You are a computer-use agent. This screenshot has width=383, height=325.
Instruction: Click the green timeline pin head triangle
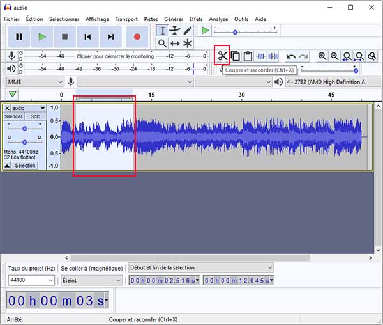pyautogui.click(x=13, y=94)
